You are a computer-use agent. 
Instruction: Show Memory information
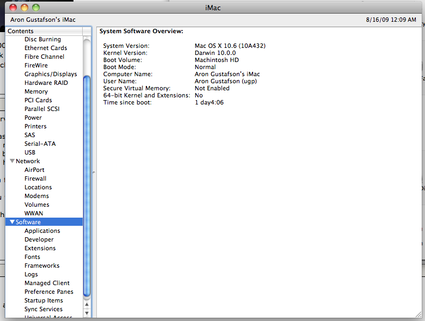36,91
